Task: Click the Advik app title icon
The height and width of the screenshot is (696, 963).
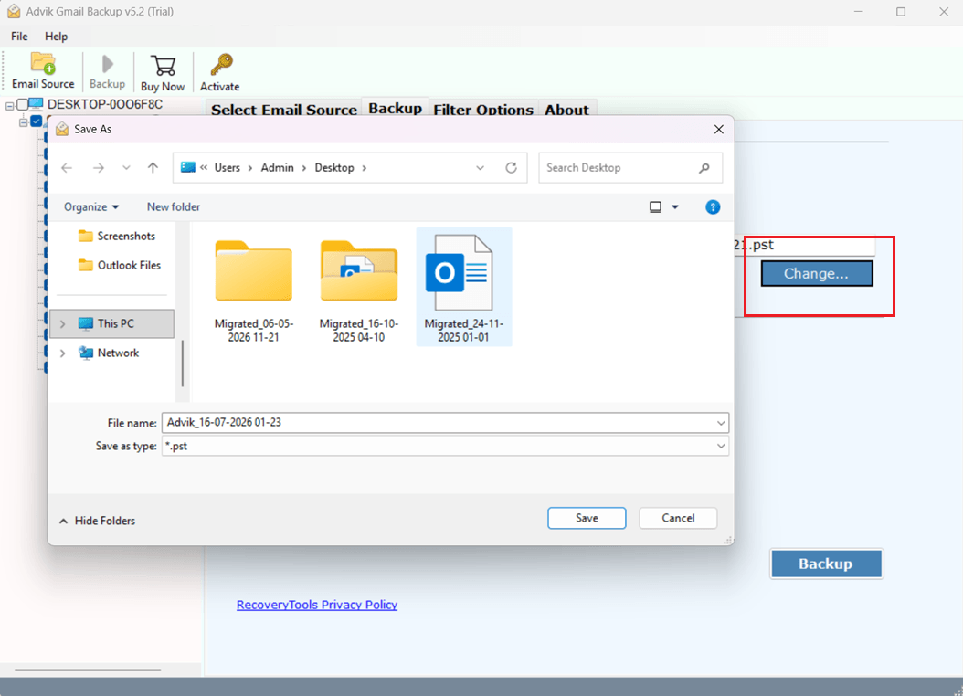Action: coord(14,11)
